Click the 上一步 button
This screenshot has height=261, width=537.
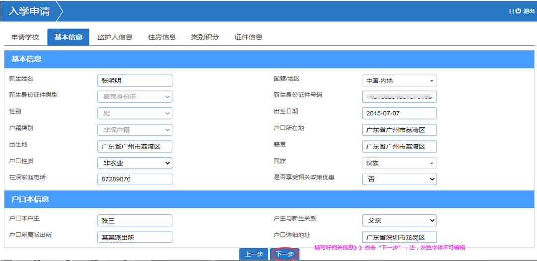[x=254, y=254]
